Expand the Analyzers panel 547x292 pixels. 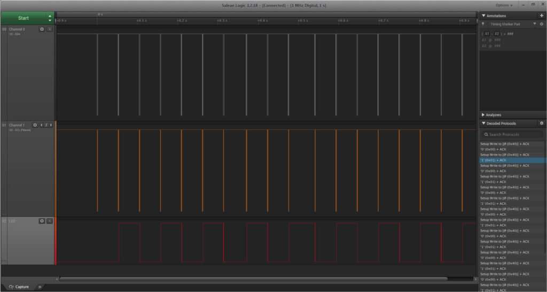click(483, 115)
